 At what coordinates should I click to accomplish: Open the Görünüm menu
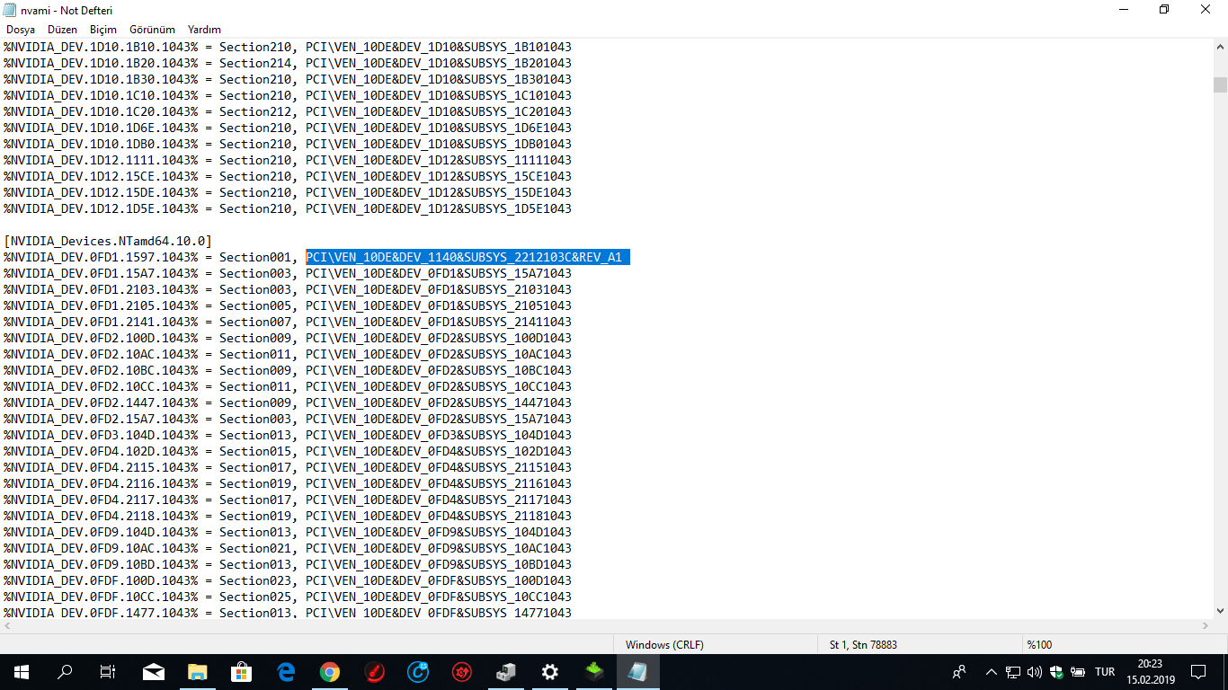[x=152, y=30]
